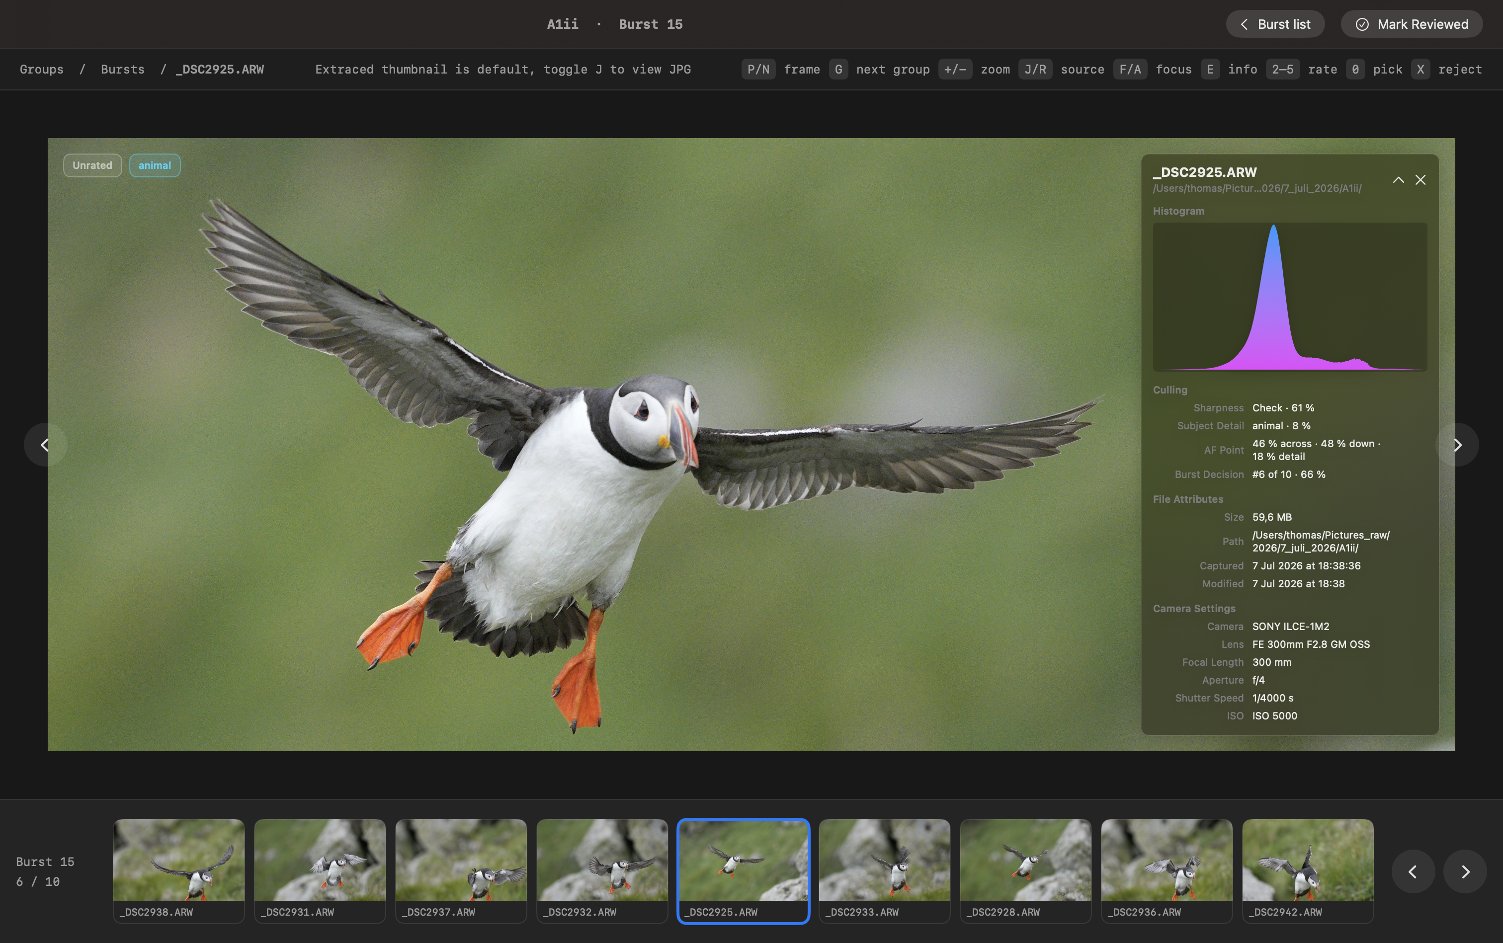Go back to the Burst list

click(1275, 24)
